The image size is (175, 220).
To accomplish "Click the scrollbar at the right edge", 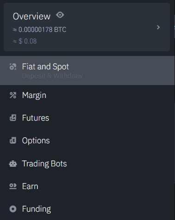I will [175, 26].
